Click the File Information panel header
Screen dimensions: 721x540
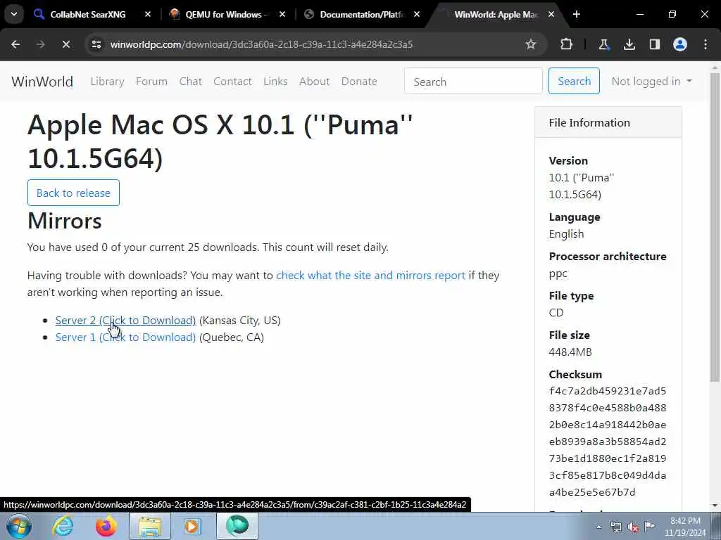pyautogui.click(x=608, y=122)
